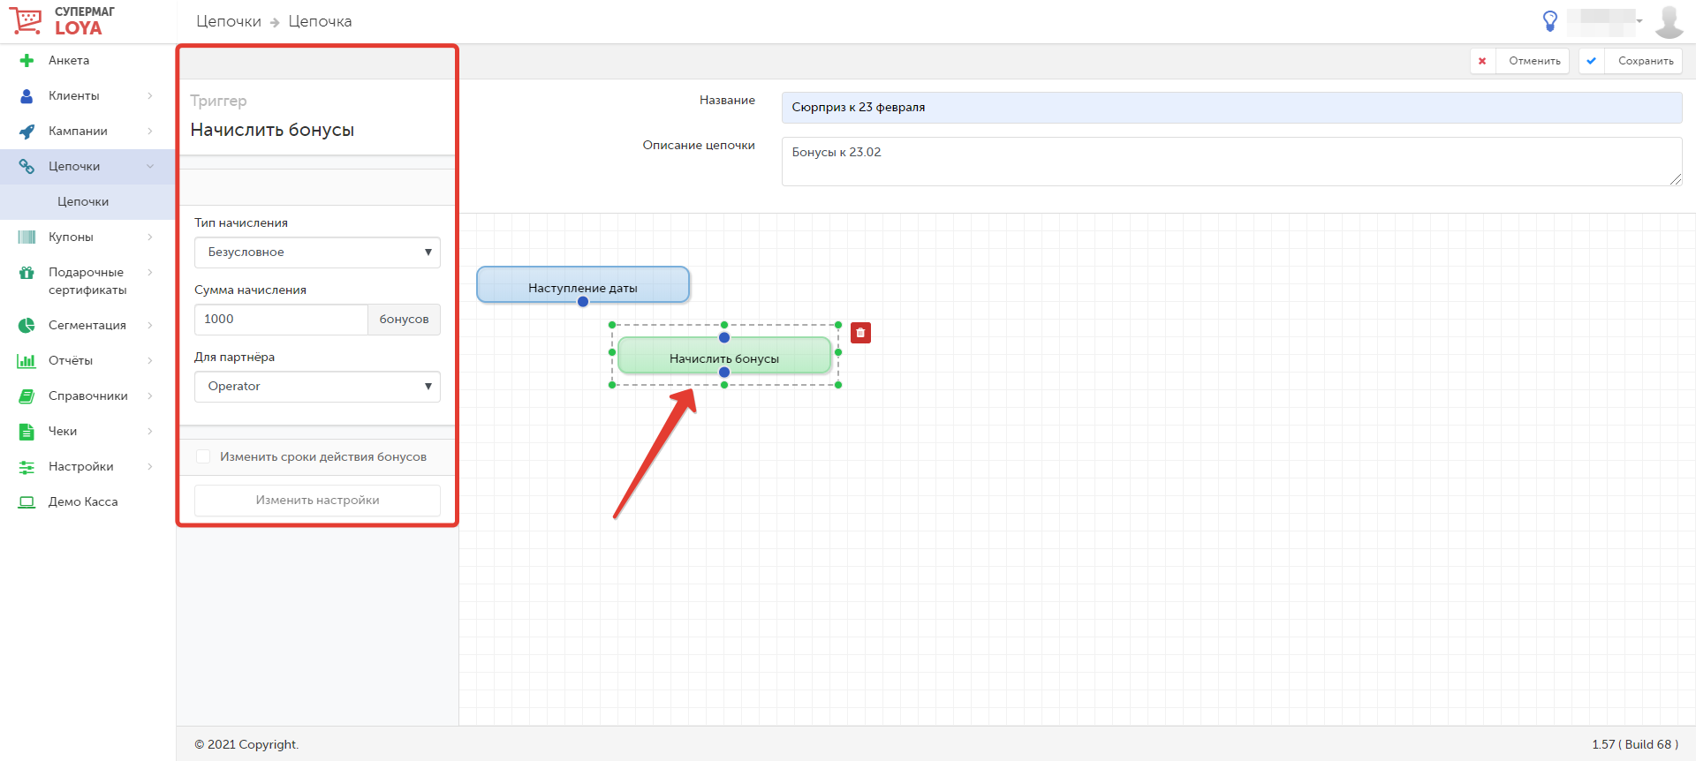Expand the Клиенты menu chevron
This screenshot has width=1696, height=761.
coord(150,96)
